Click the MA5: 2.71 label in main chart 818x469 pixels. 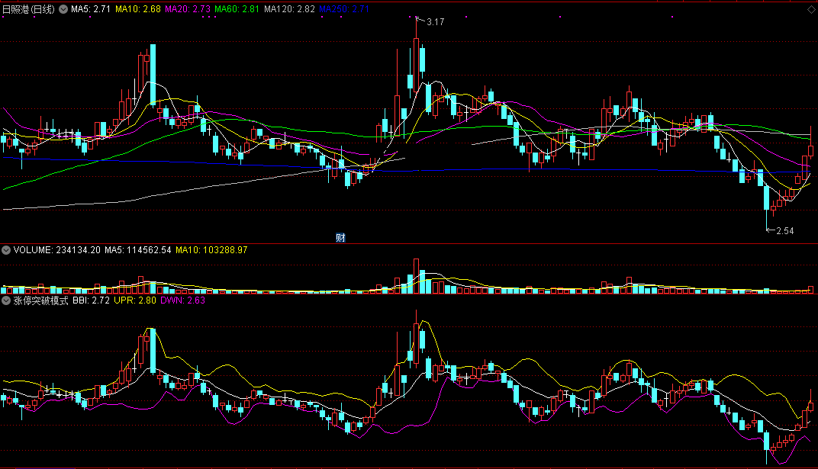[x=91, y=9]
